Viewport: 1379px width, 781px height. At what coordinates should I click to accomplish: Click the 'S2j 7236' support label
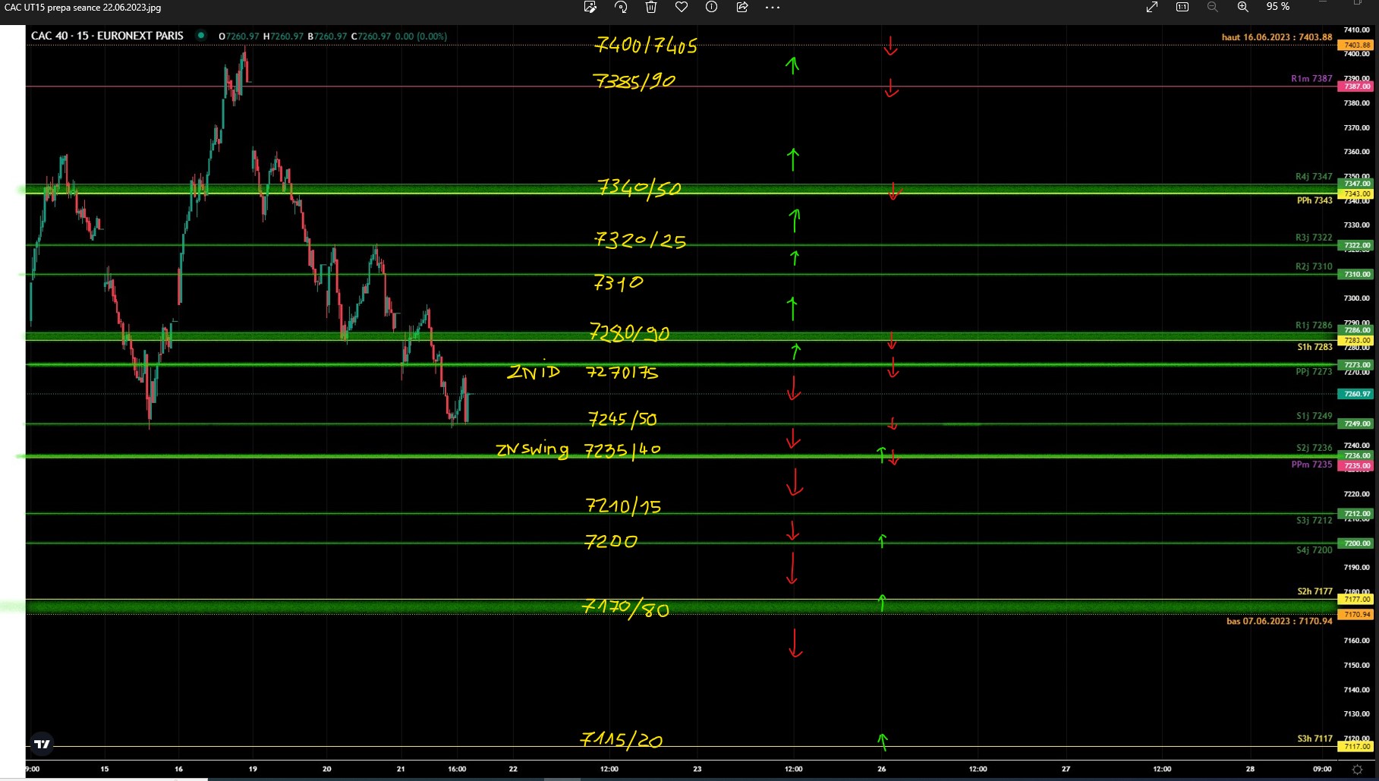click(1314, 448)
